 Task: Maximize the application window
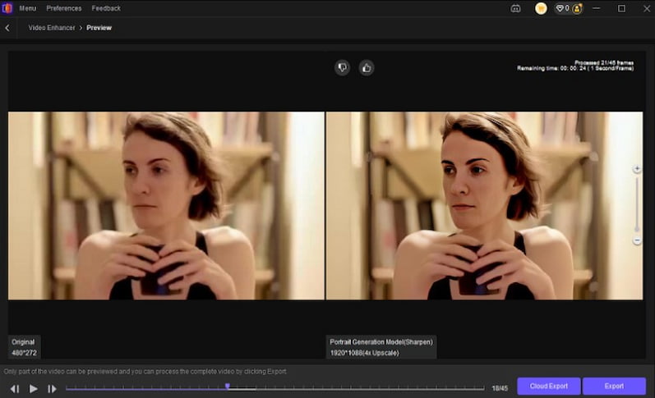pyautogui.click(x=621, y=8)
